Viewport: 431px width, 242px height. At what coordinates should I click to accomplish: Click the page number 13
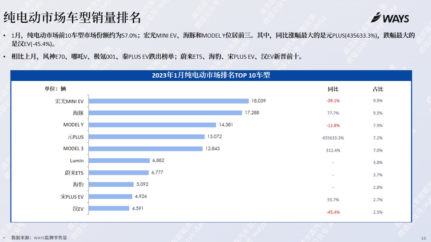click(x=424, y=238)
